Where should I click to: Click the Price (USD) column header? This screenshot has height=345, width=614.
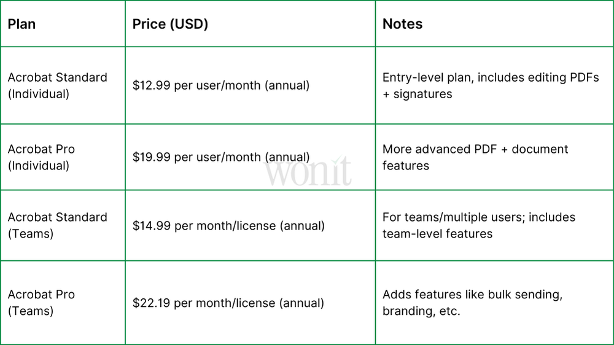170,24
